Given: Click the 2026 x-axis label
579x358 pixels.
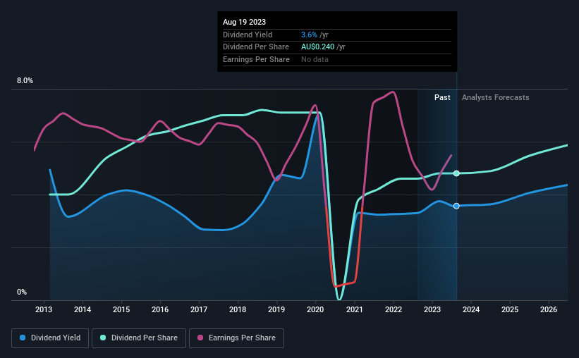Looking at the screenshot, I should pos(549,309).
